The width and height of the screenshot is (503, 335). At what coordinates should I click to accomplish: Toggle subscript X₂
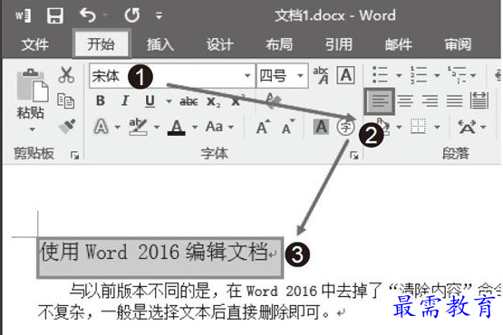click(213, 102)
